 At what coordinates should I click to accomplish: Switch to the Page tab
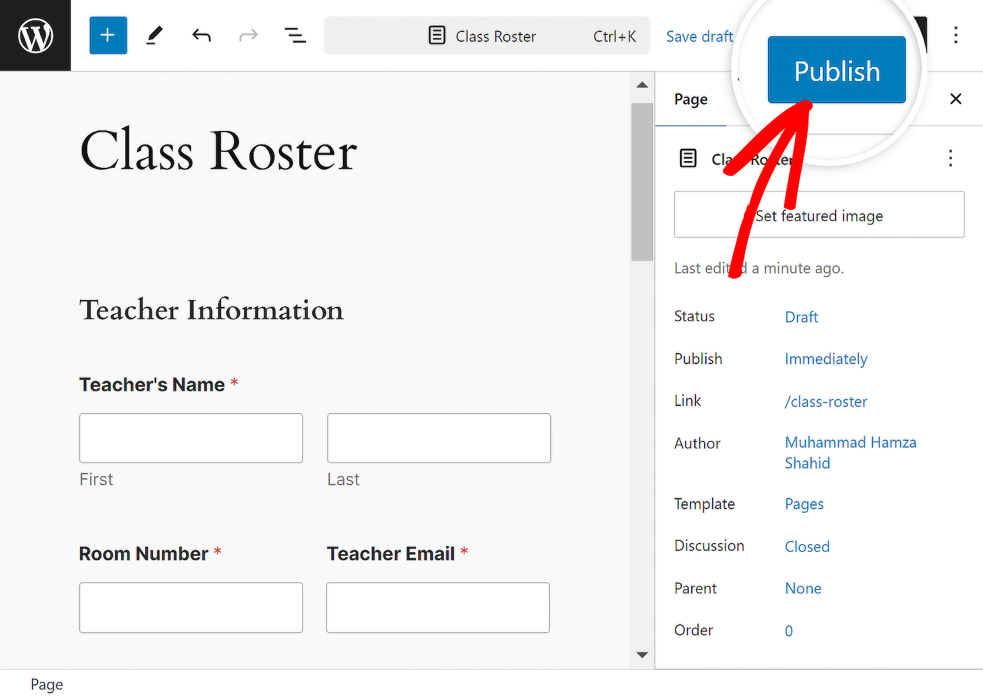pyautogui.click(x=691, y=99)
